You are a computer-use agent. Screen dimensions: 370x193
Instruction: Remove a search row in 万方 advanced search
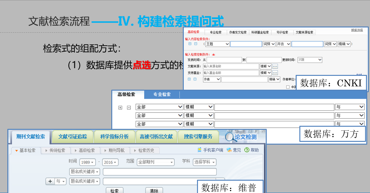tap(129, 108)
